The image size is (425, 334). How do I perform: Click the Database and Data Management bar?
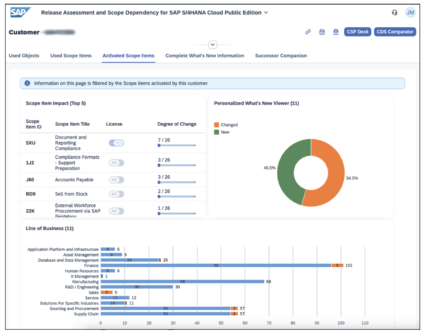pyautogui.click(x=130, y=260)
